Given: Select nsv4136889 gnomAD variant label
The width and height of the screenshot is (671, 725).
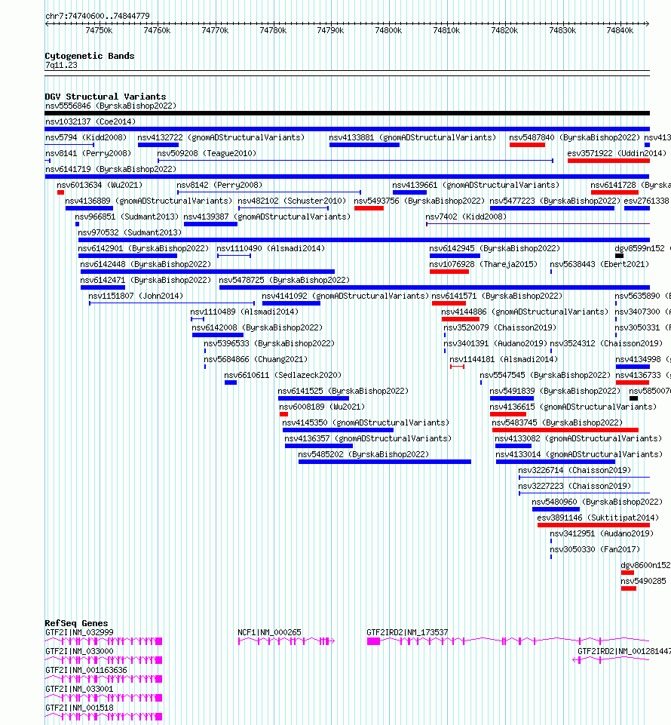Looking at the screenshot, I should (149, 201).
